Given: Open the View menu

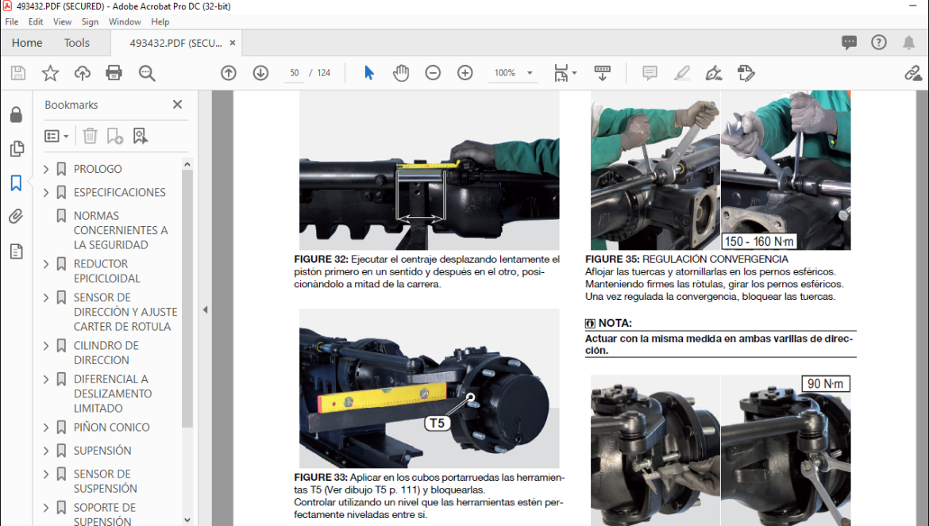Looking at the screenshot, I should pos(62,21).
